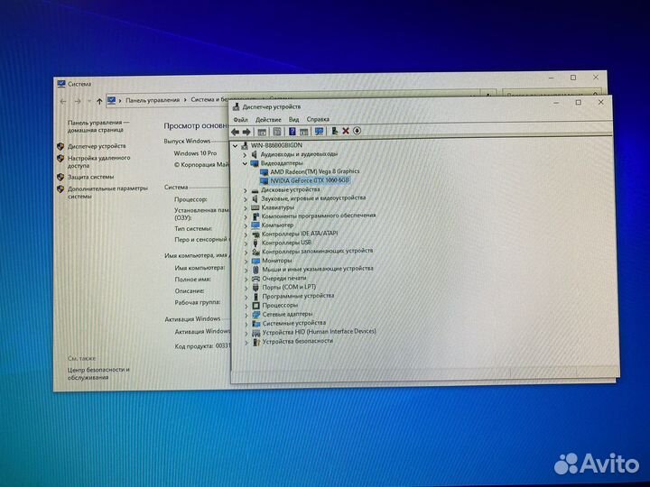Click the blue Help question-mark toolbar icon
The image size is (650, 487).
(x=292, y=132)
